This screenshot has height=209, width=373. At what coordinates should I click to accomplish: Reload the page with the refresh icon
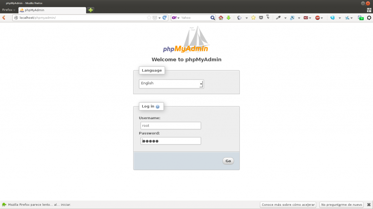pos(165,17)
